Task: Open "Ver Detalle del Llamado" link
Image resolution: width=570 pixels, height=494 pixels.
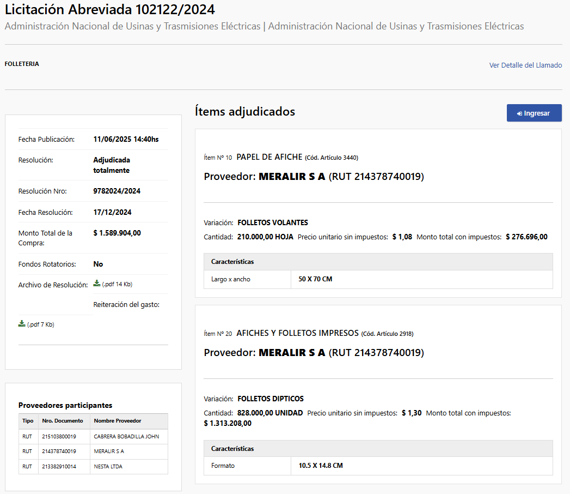Action: pyautogui.click(x=525, y=65)
